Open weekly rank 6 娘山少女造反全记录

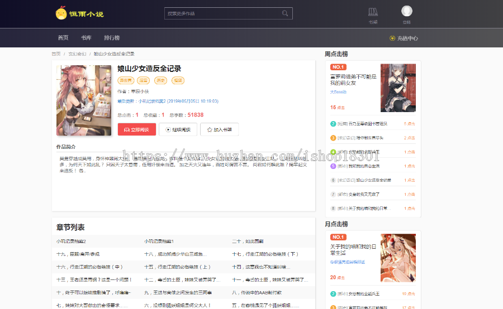coord(373,180)
